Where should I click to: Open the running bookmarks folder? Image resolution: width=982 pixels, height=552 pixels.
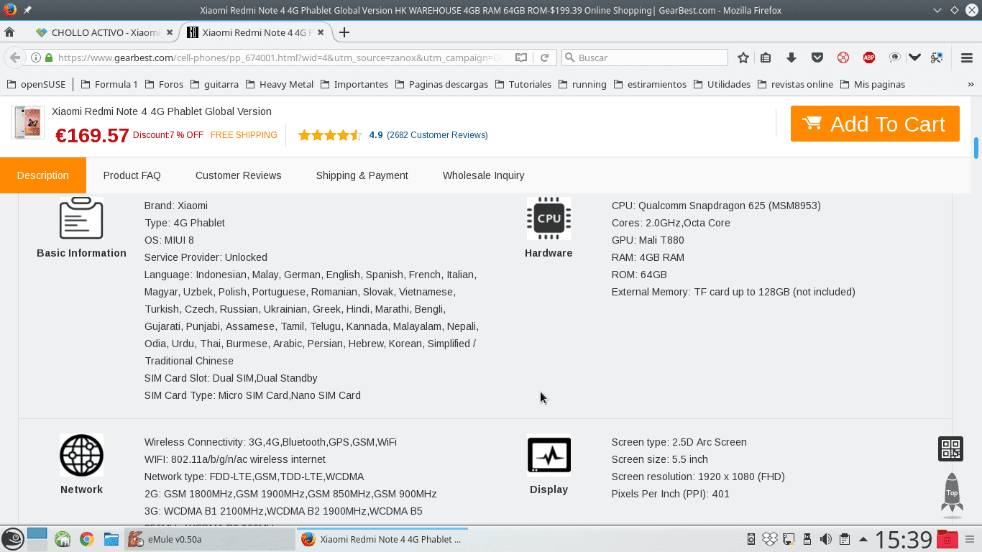coord(582,84)
